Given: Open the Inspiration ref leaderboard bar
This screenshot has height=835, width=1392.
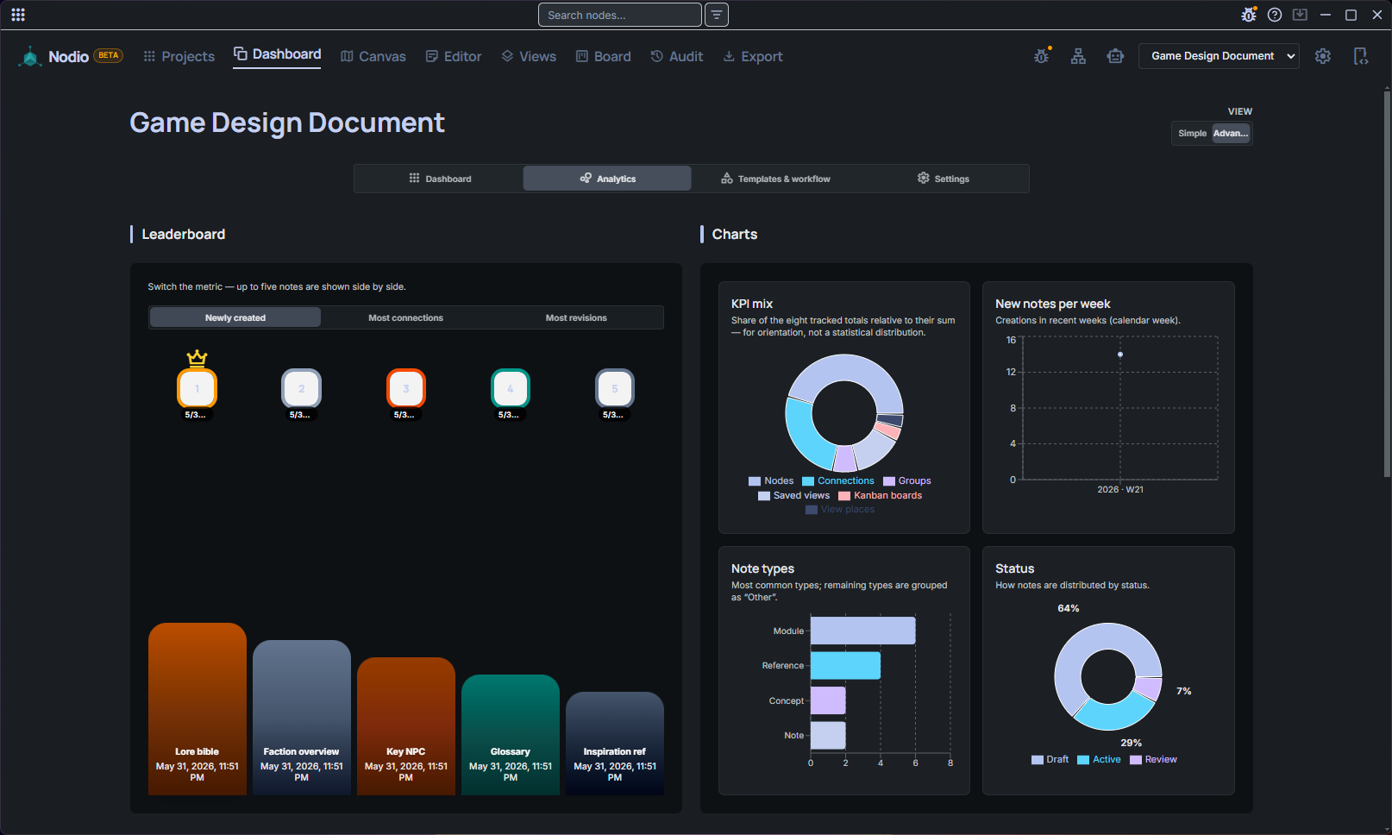Looking at the screenshot, I should coord(615,744).
